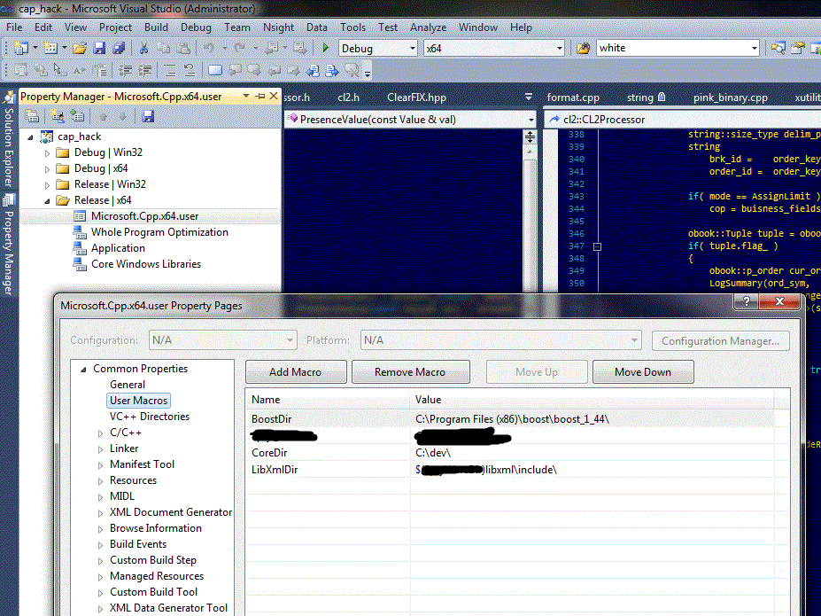Click the Find in Files icon beside the white box
Viewport: 821px width, 616px height.
tap(583, 48)
